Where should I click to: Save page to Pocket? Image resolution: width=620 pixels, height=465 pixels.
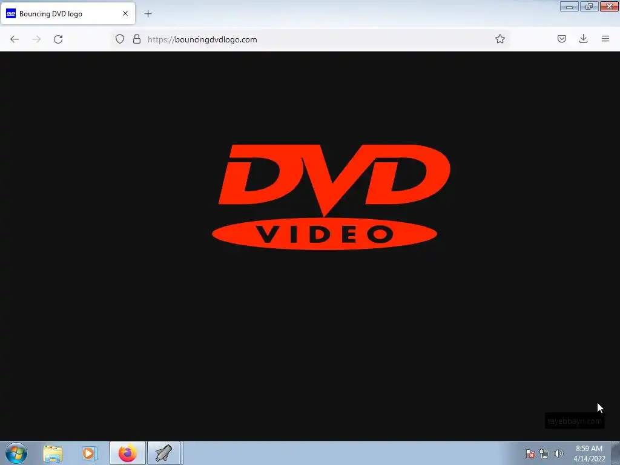[562, 39]
